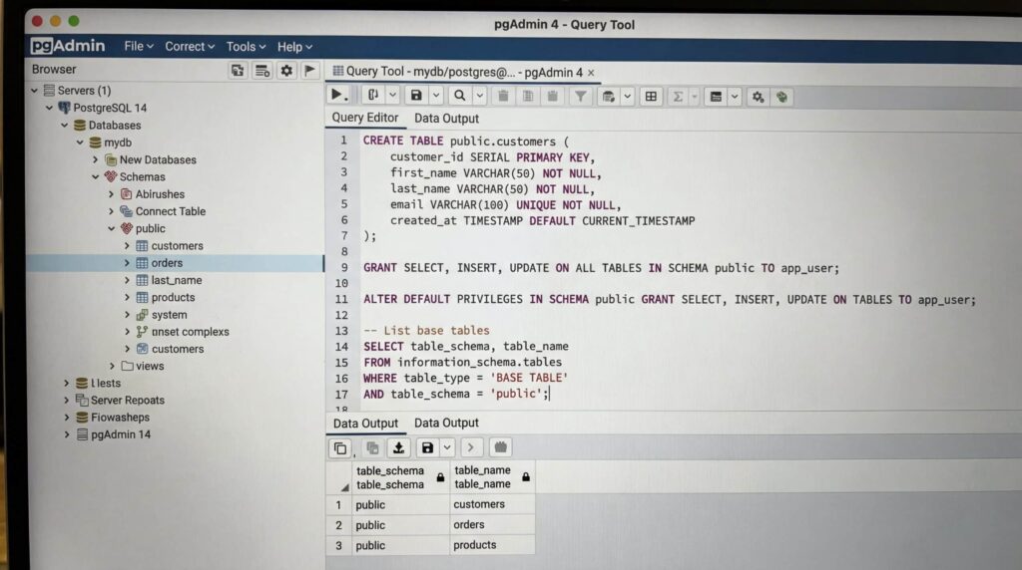Collapse the mydb database node

[x=80, y=142]
